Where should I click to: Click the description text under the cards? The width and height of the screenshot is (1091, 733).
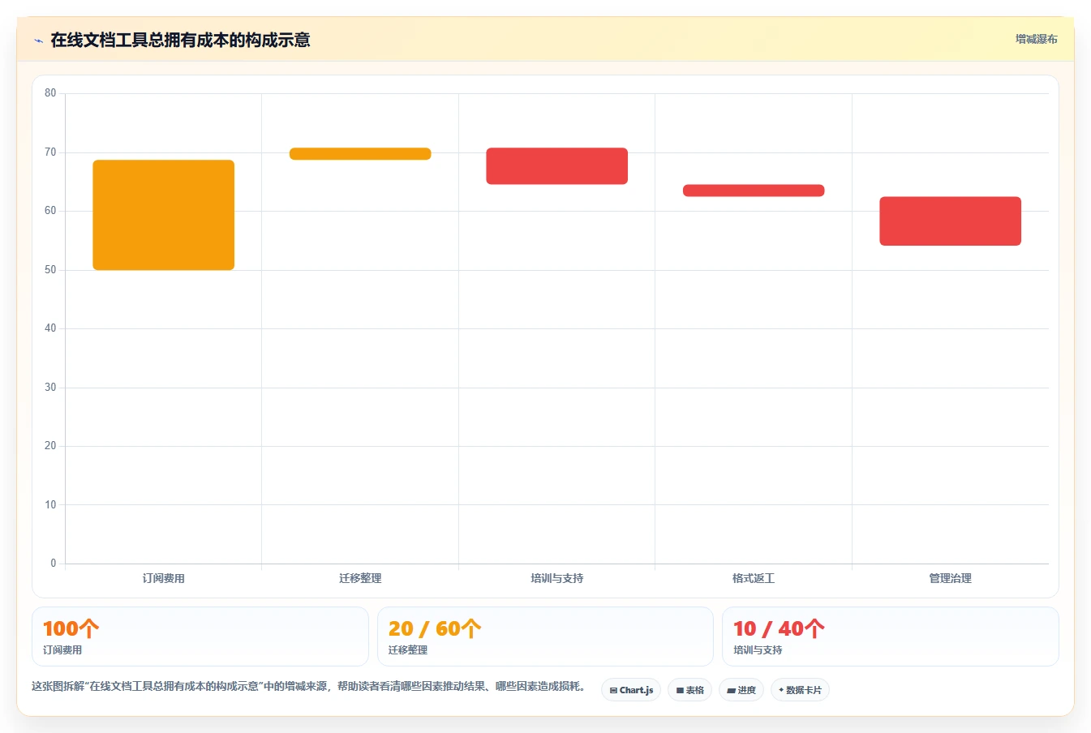click(x=308, y=686)
